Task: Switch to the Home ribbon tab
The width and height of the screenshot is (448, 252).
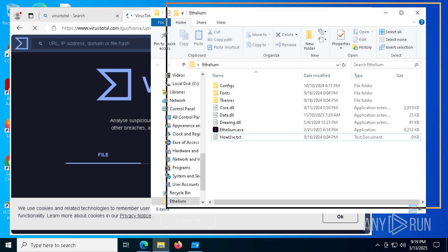Action: point(181,22)
